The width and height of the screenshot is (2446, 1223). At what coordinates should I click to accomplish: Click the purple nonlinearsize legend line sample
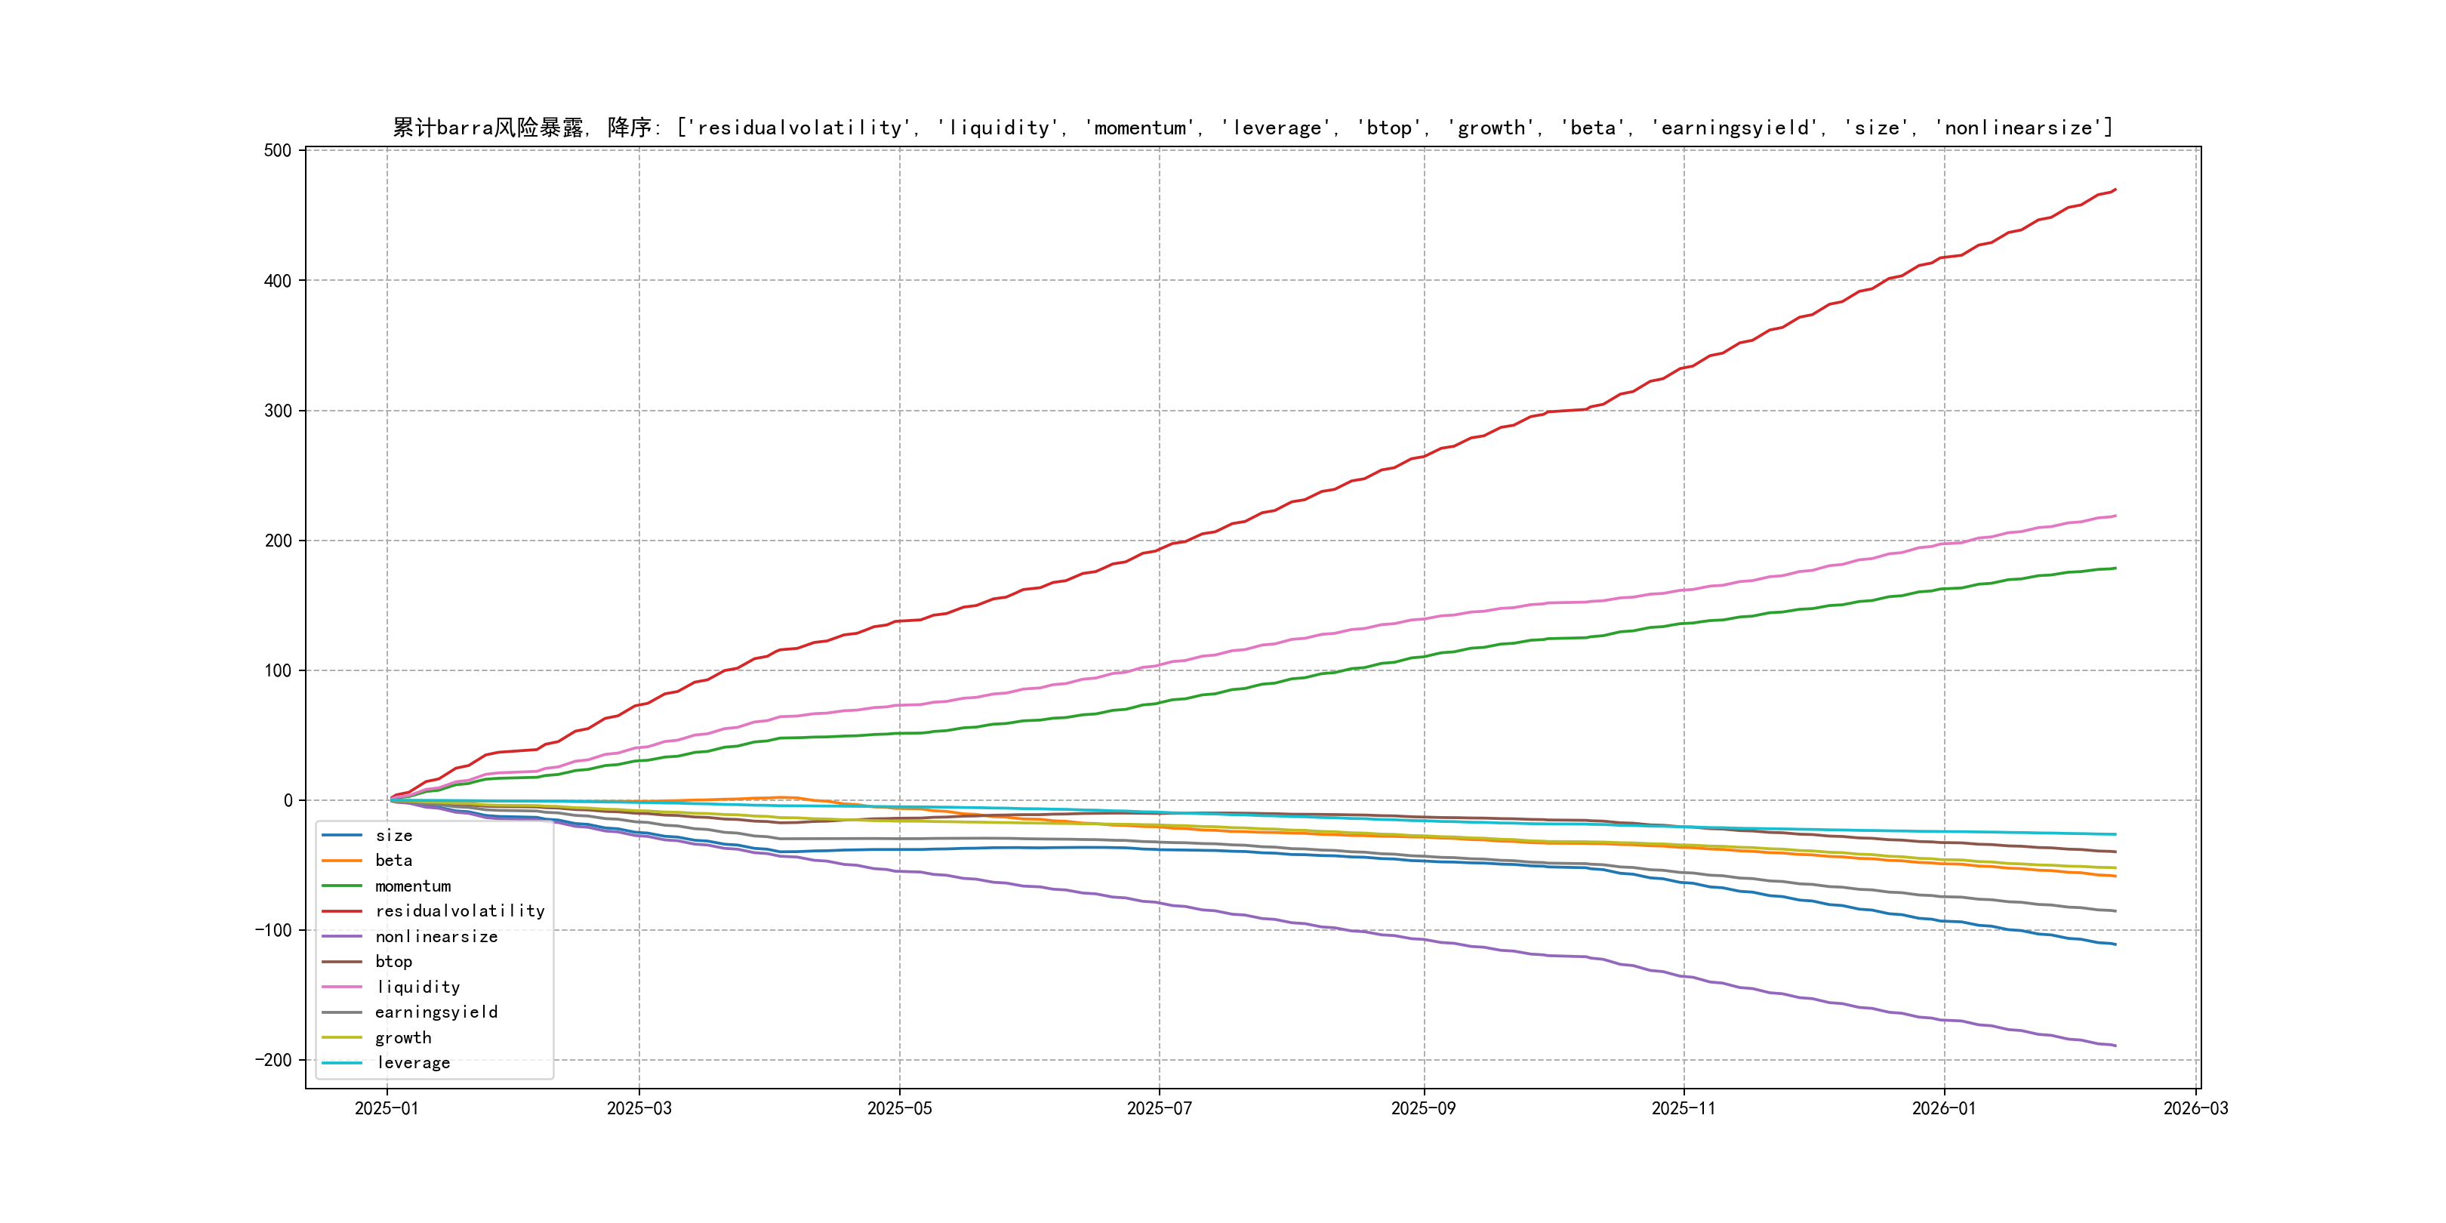[342, 936]
